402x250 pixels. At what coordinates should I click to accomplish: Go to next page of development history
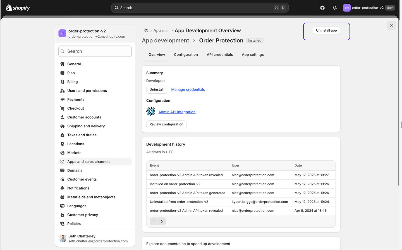tap(162, 221)
